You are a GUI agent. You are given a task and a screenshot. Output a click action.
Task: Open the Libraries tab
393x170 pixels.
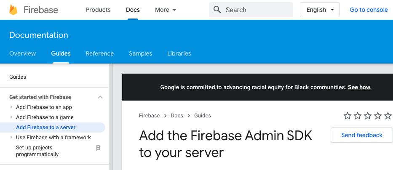click(x=179, y=53)
